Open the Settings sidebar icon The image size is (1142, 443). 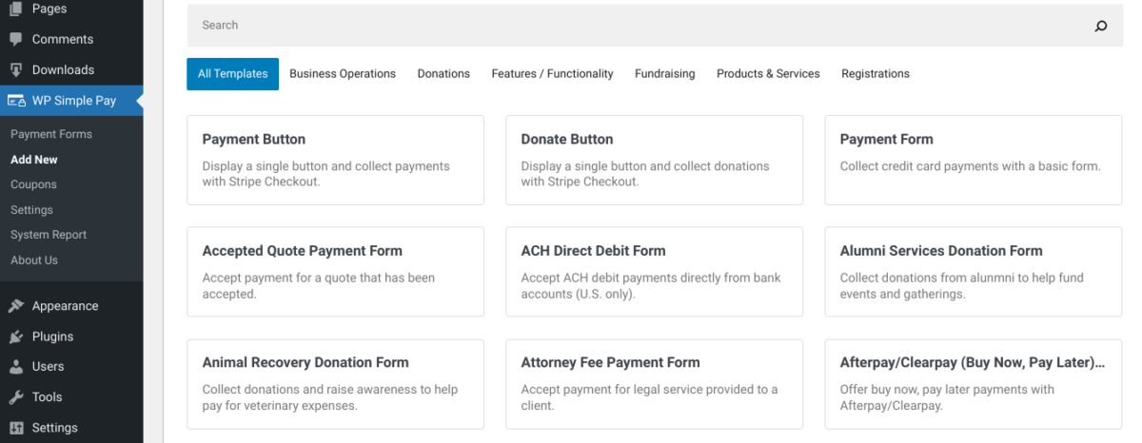16,428
